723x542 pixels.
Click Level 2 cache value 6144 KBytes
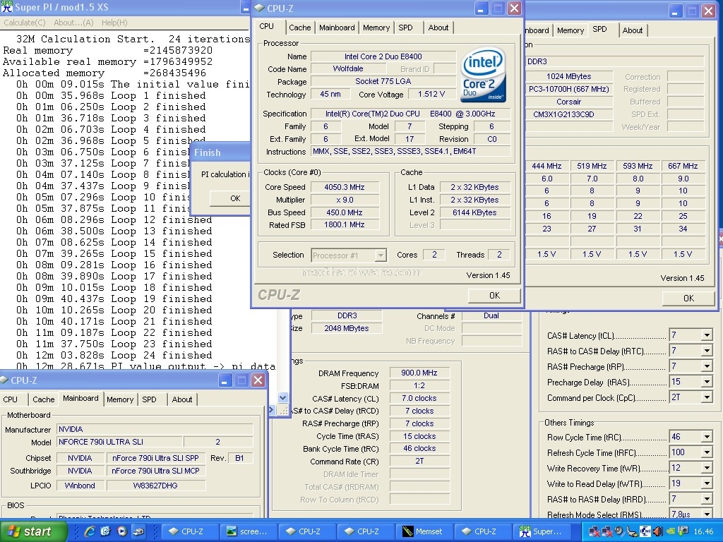(474, 212)
